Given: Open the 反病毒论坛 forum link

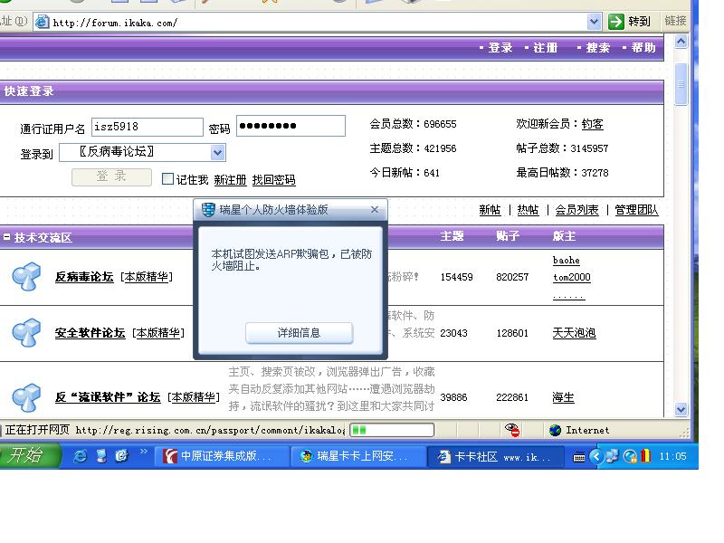Looking at the screenshot, I should (84, 277).
